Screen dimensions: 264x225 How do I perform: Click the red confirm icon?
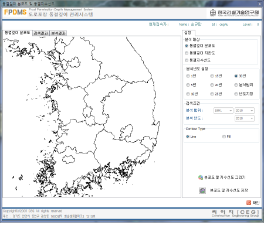(x=249, y=203)
